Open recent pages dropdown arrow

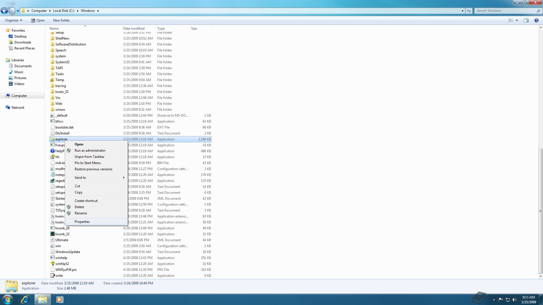[18, 11]
